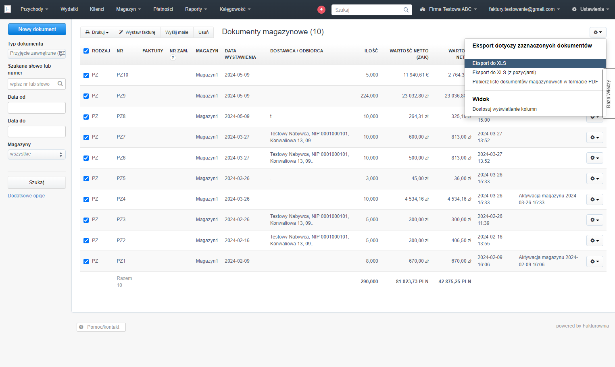The width and height of the screenshot is (615, 367).
Task: Click the search magnifier in top bar
Action: pos(406,10)
